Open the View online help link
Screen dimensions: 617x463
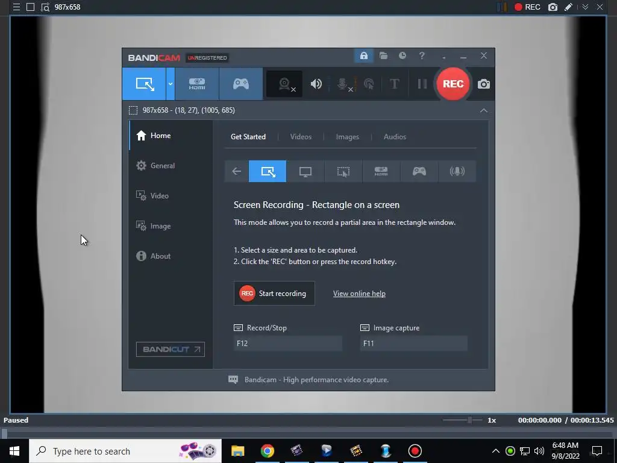(359, 294)
